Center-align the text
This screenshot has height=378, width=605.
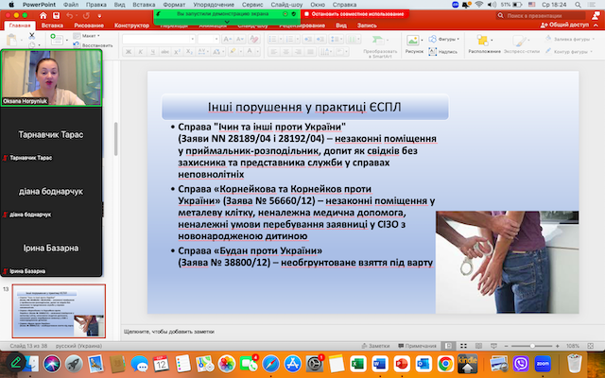(285, 52)
